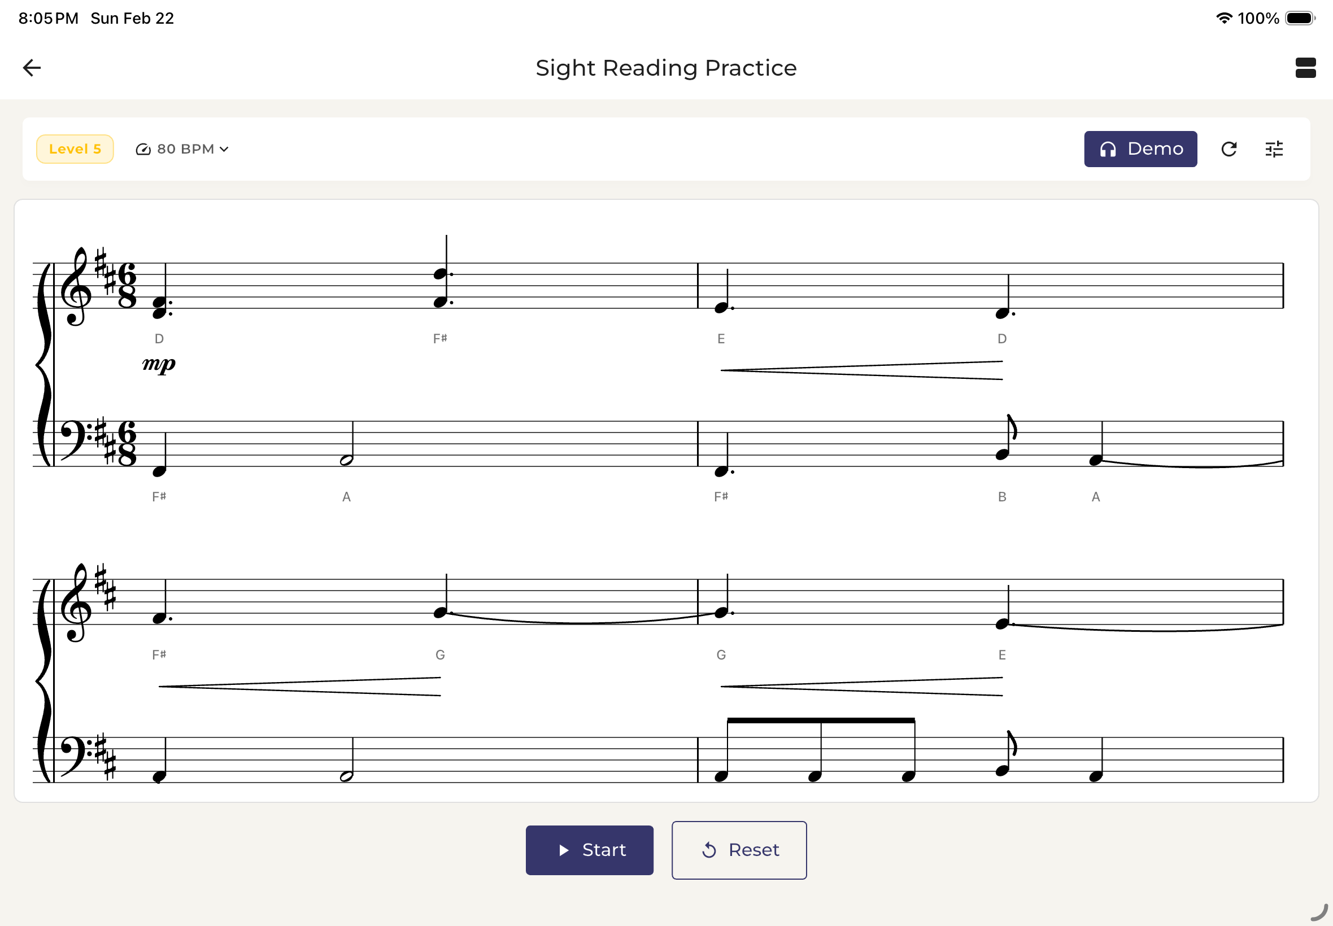1333x926 pixels.
Task: Click the mp dynamic marking
Action: click(159, 365)
